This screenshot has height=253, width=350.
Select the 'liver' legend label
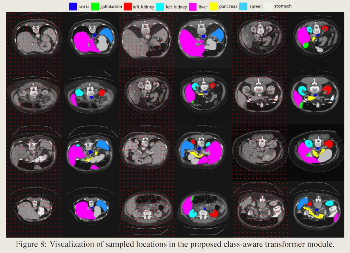coord(203,7)
